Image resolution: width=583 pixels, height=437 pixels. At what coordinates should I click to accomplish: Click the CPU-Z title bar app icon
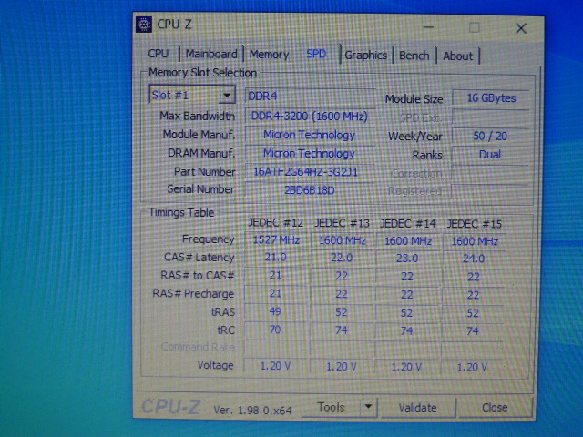(x=144, y=25)
